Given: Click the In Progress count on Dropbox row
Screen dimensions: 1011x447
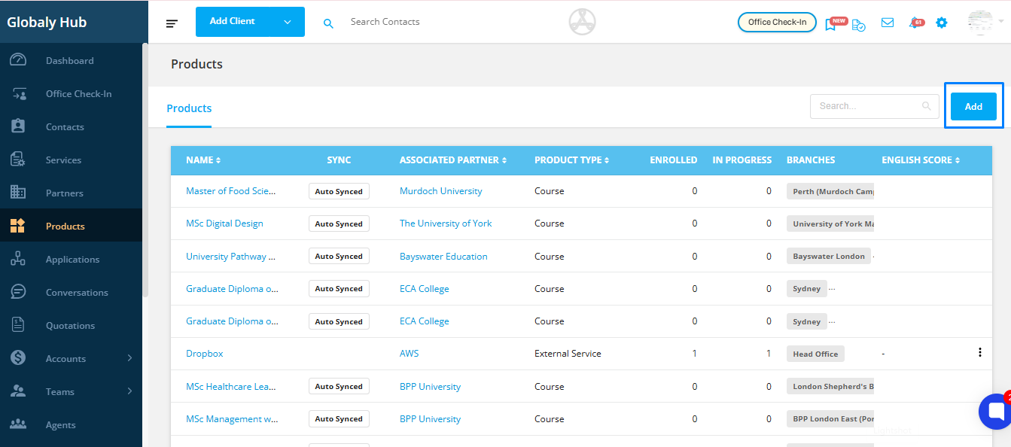Looking at the screenshot, I should pos(769,354).
